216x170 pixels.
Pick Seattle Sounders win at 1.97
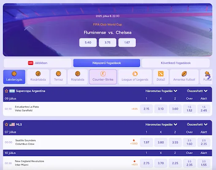pos(146,142)
